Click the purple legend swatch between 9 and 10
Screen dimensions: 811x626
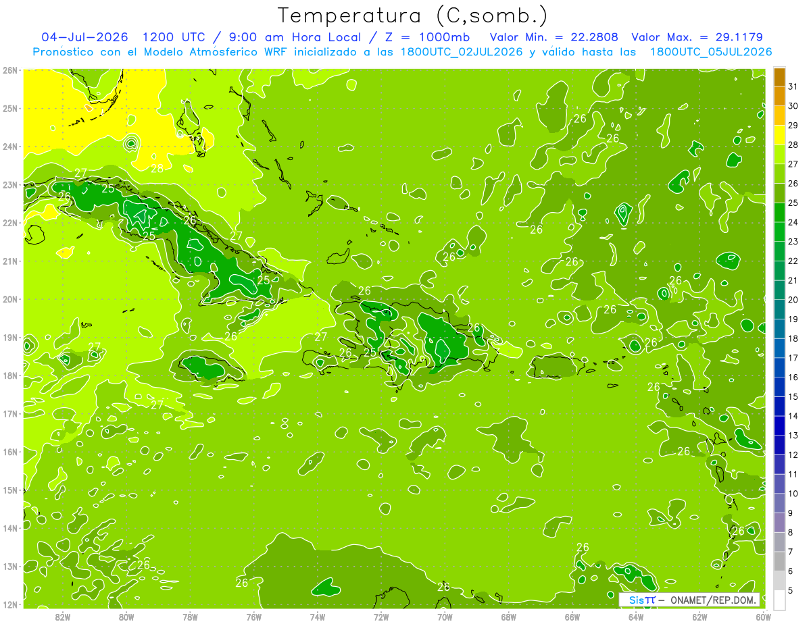pos(780,503)
